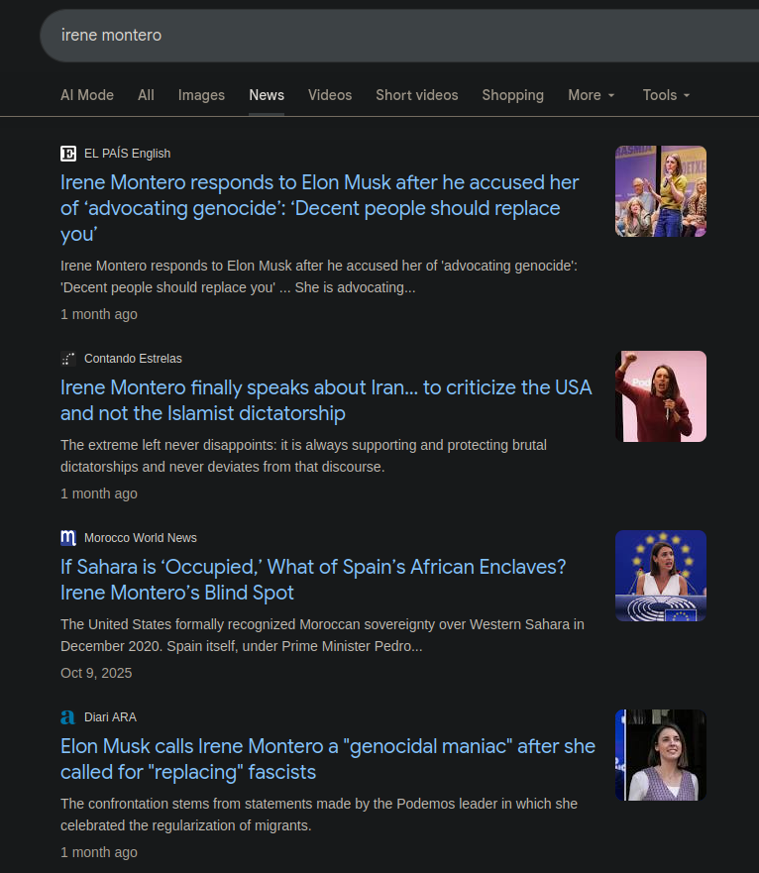The image size is (759, 873).
Task: Select the News tab
Action: (267, 95)
